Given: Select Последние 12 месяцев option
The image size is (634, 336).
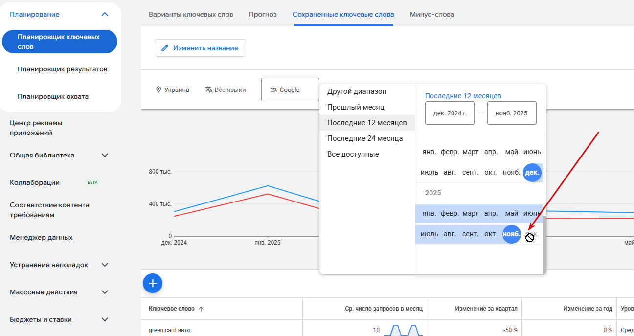Looking at the screenshot, I should pos(367,123).
